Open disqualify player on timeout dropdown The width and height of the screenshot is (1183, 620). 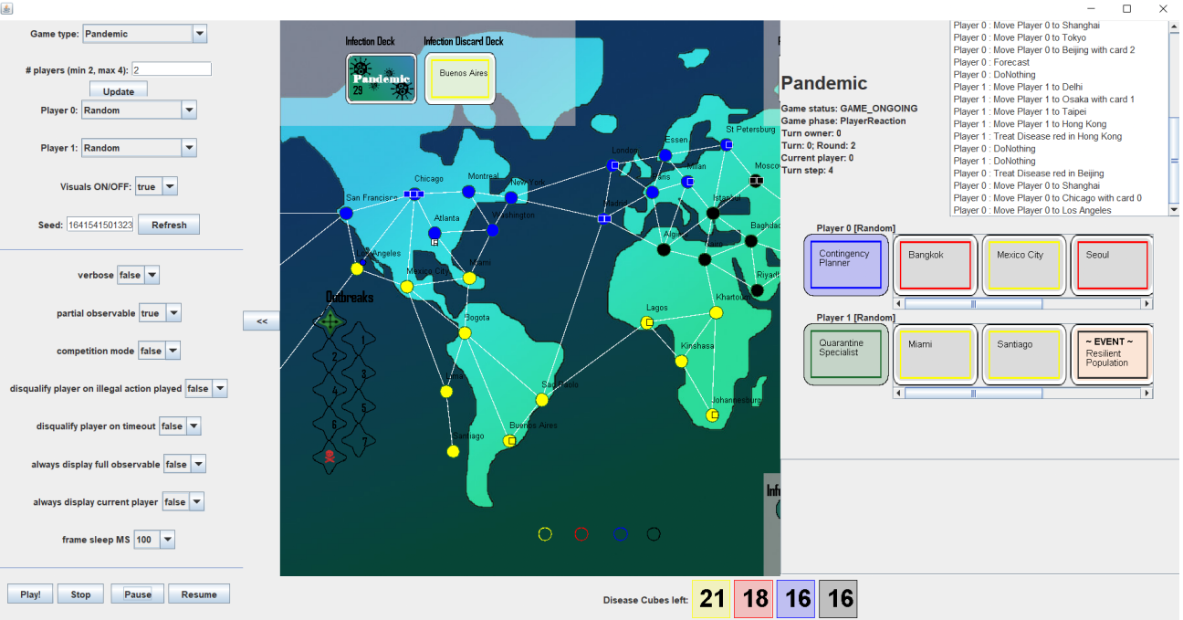click(180, 426)
